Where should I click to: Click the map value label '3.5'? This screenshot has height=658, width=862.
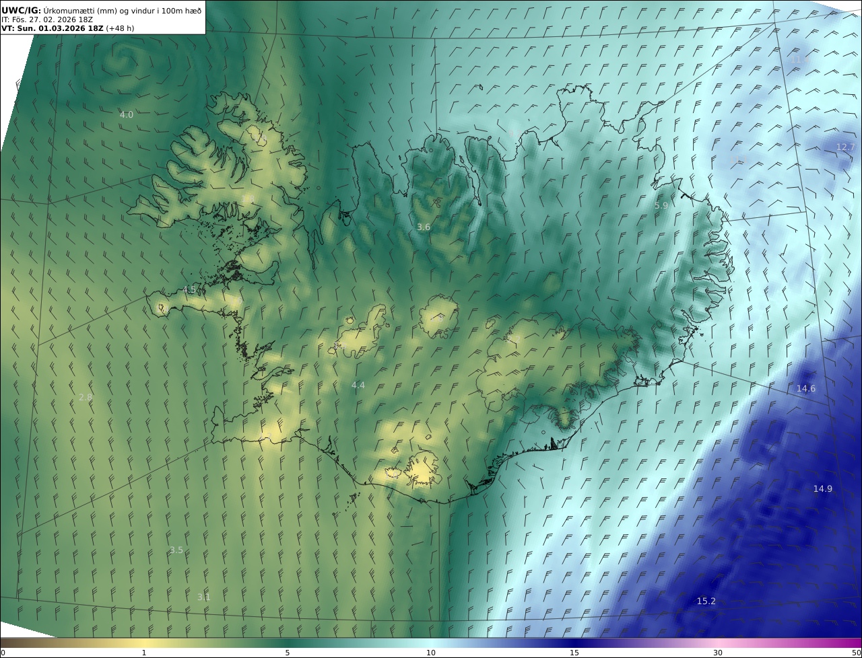click(176, 550)
